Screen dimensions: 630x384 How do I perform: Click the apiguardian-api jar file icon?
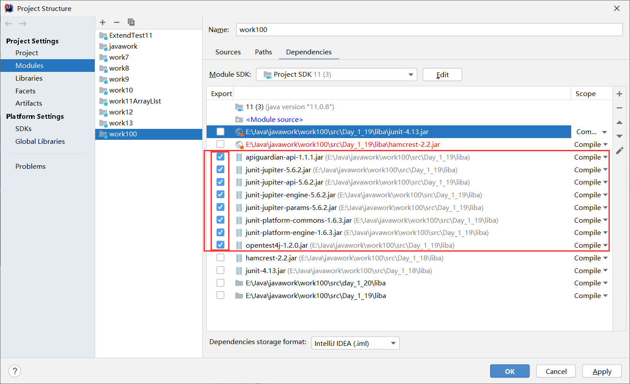[x=239, y=157]
